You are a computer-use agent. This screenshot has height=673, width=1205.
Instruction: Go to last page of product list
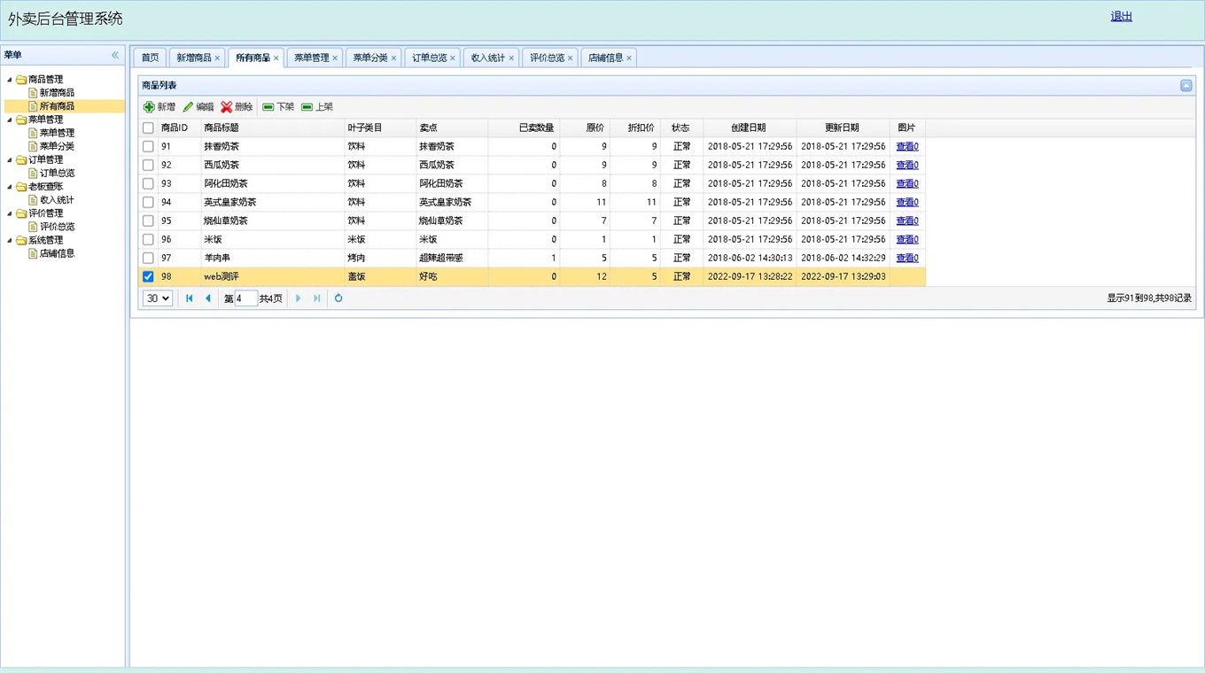tap(317, 298)
